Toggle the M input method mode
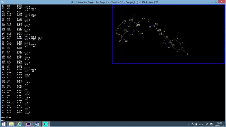 [x=211, y=124]
